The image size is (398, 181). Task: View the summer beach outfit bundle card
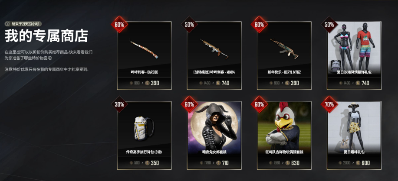point(354,55)
